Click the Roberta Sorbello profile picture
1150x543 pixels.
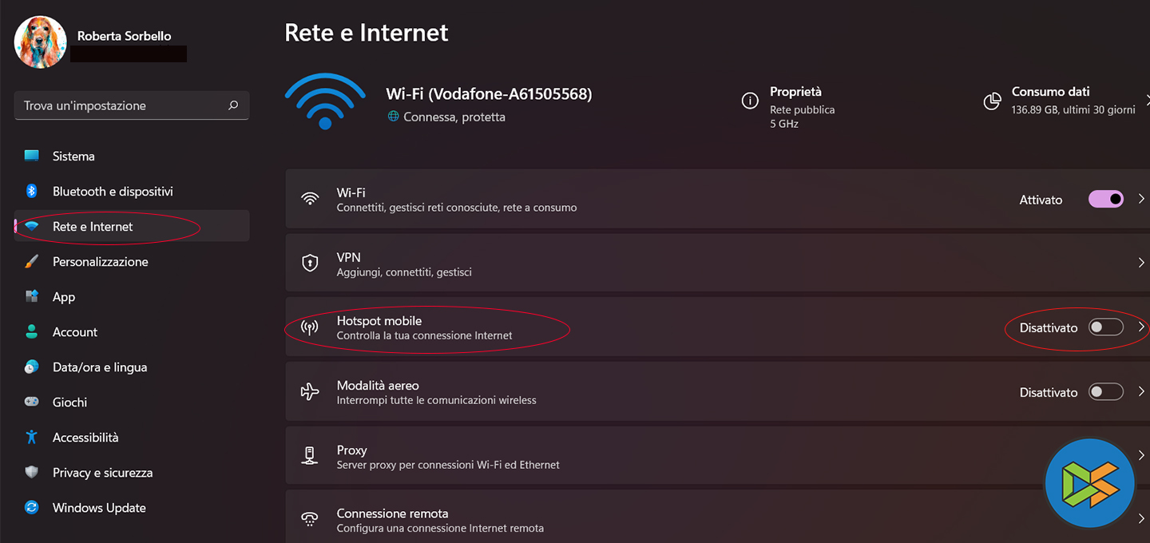click(40, 42)
